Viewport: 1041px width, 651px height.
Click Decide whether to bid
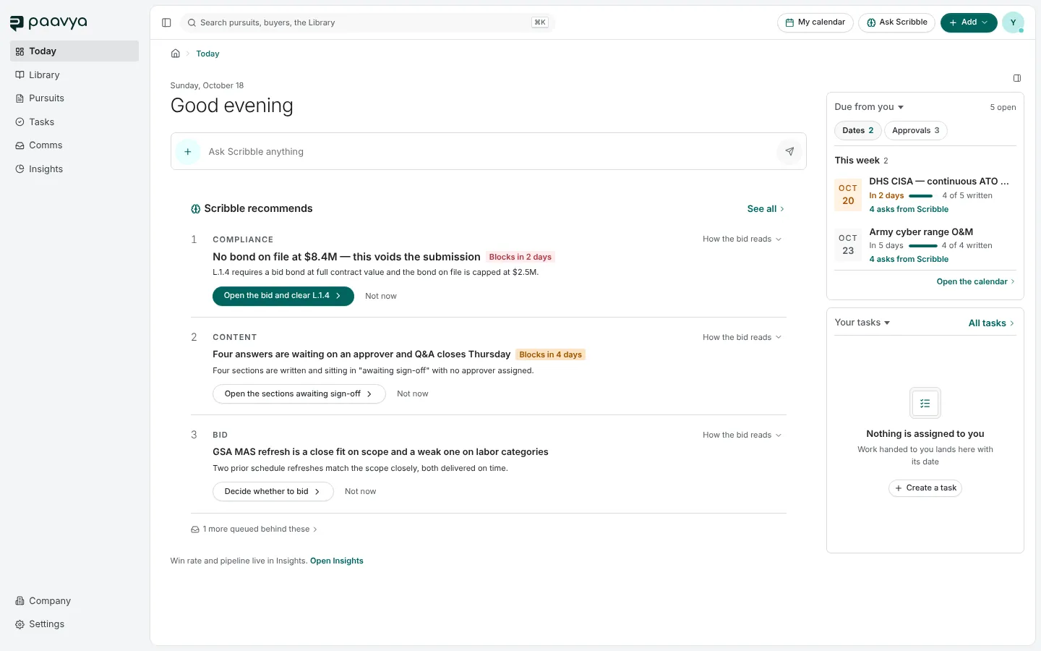273,492
